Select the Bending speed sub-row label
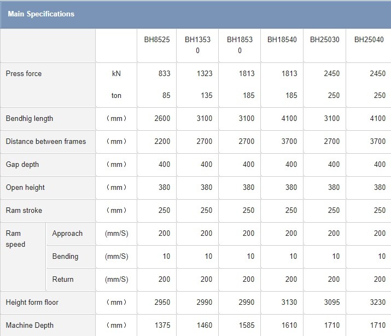 [x=65, y=257]
